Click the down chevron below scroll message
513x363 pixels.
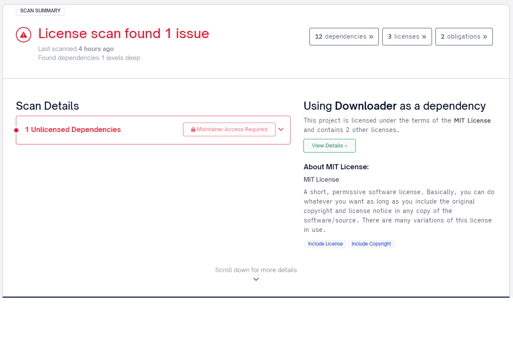click(x=256, y=279)
